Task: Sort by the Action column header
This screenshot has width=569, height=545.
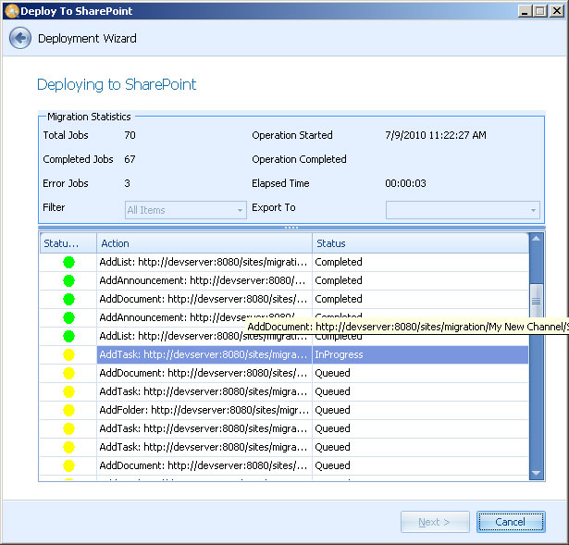Action: click(204, 243)
